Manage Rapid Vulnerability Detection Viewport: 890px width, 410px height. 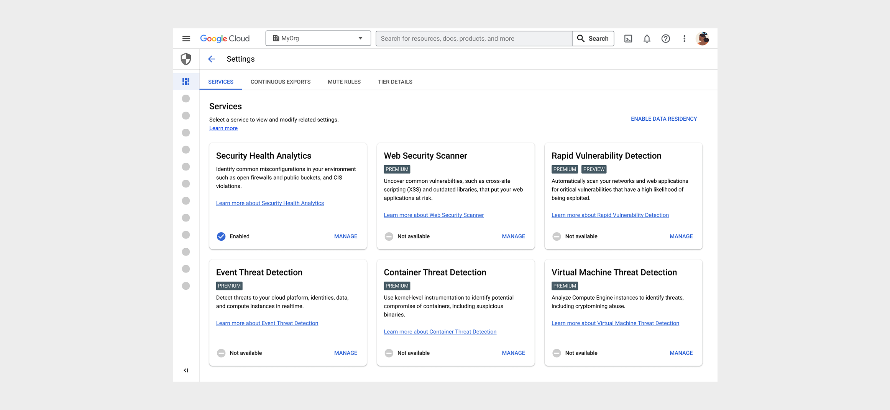coord(681,236)
